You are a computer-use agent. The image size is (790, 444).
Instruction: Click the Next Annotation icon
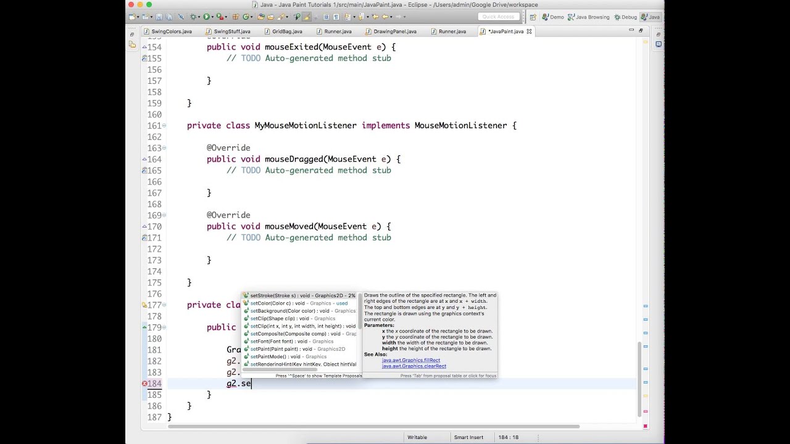[x=346, y=17]
